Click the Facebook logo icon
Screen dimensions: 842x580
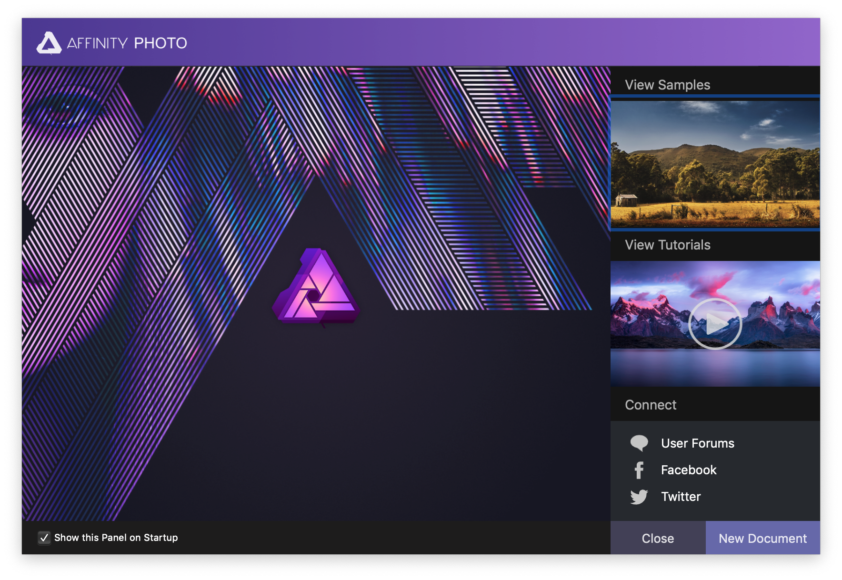pos(639,470)
